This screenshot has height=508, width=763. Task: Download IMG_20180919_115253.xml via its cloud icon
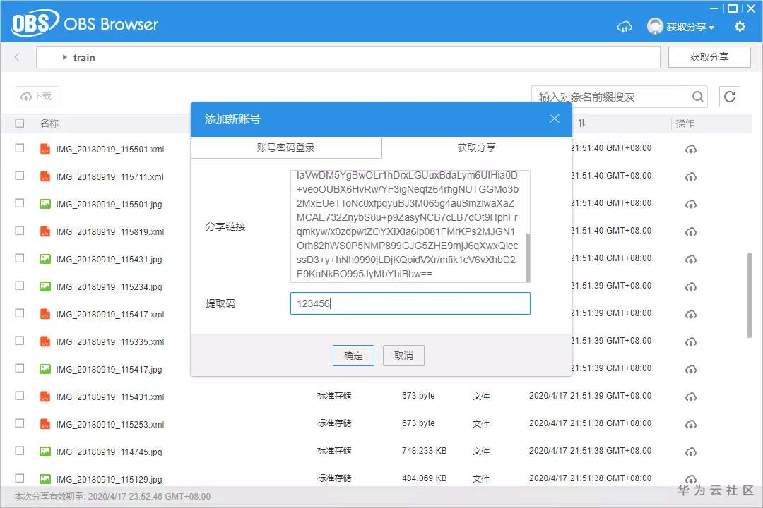[690, 424]
